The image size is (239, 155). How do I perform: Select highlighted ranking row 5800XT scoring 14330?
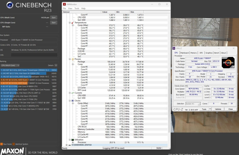coord(29,83)
